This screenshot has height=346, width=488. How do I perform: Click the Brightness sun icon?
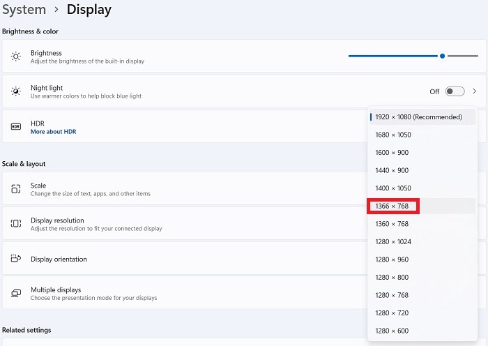tap(15, 57)
